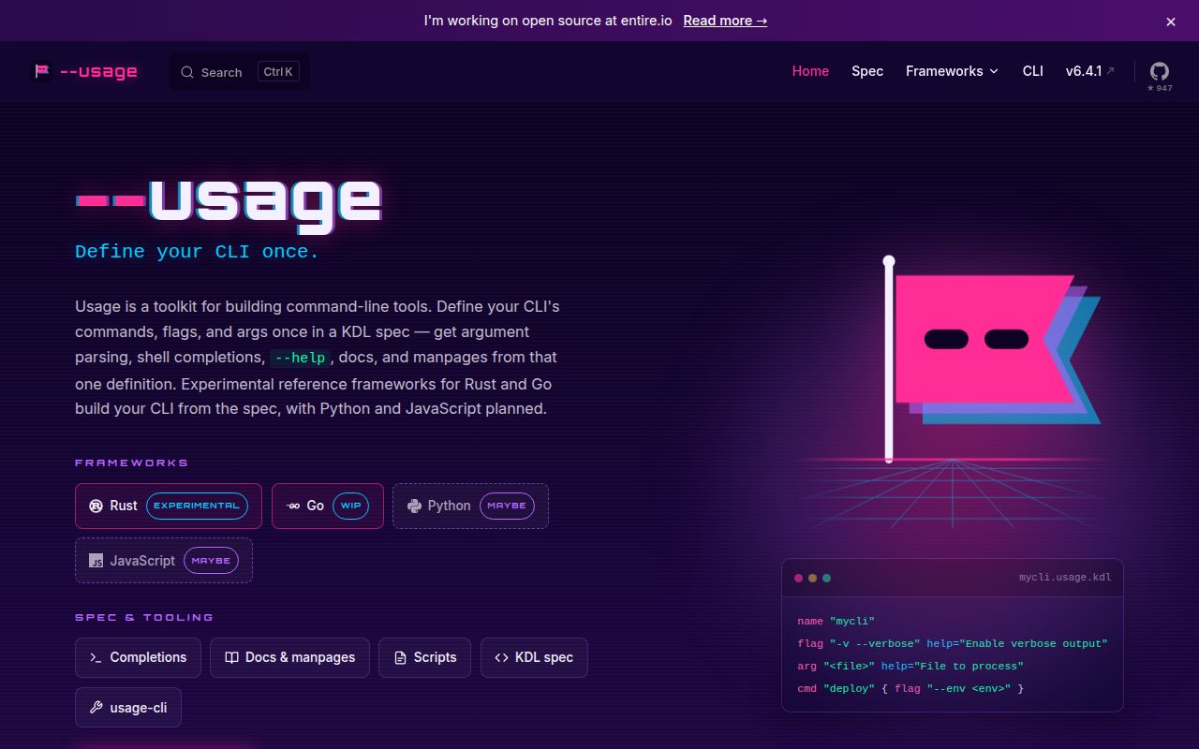Click the MAYBE badge on Python
The width and height of the screenshot is (1199, 749).
click(507, 506)
